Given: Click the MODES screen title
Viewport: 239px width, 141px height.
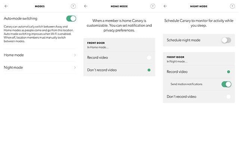Looking at the screenshot, I should (40, 6).
